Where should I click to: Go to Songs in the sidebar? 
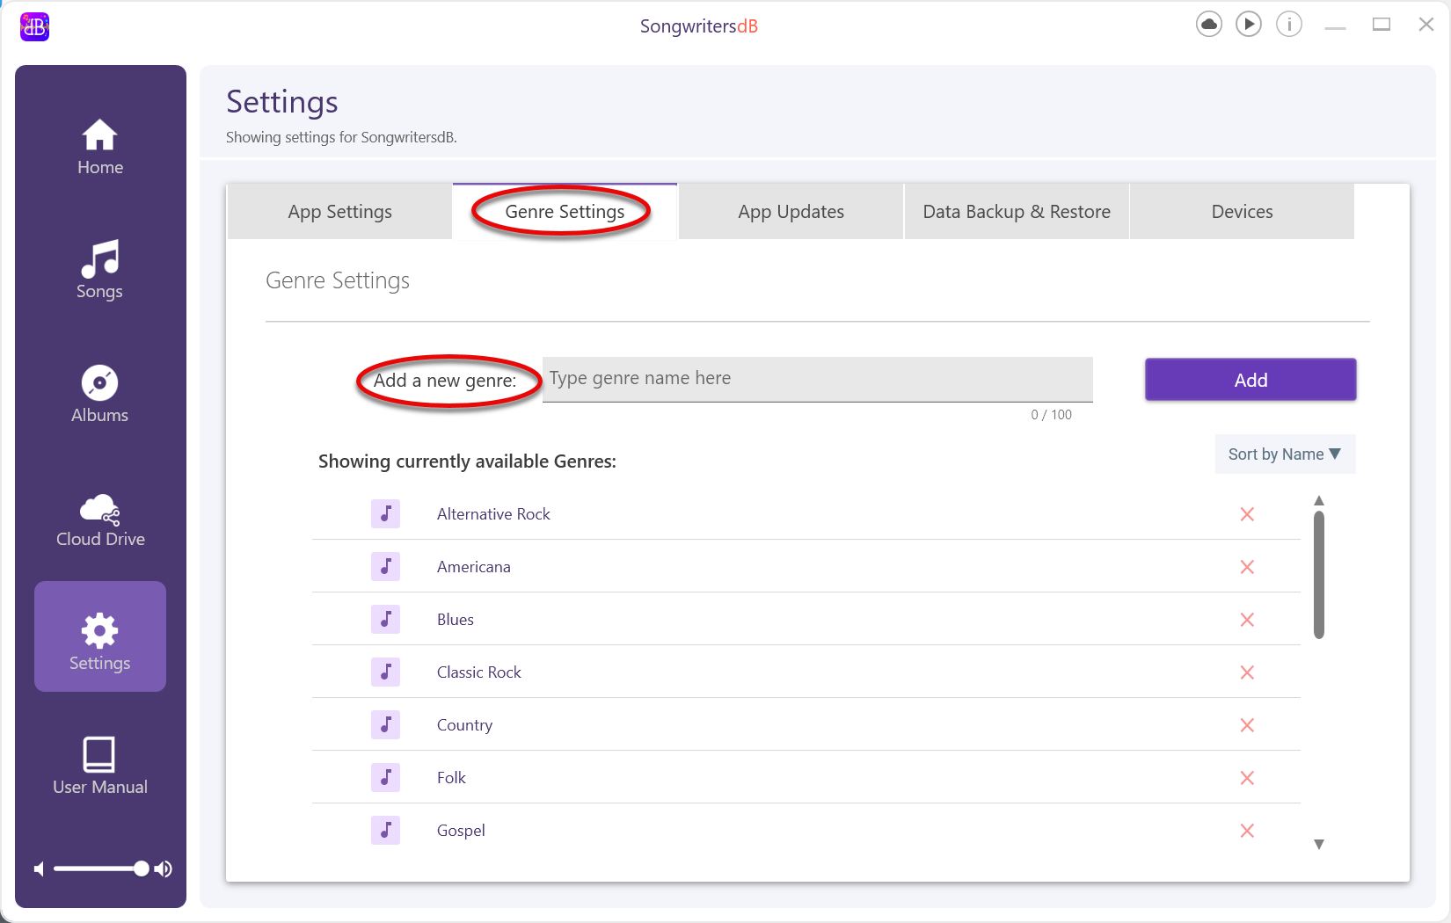(99, 271)
